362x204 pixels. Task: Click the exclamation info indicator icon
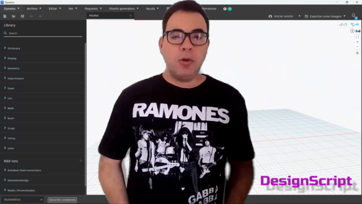[225, 9]
